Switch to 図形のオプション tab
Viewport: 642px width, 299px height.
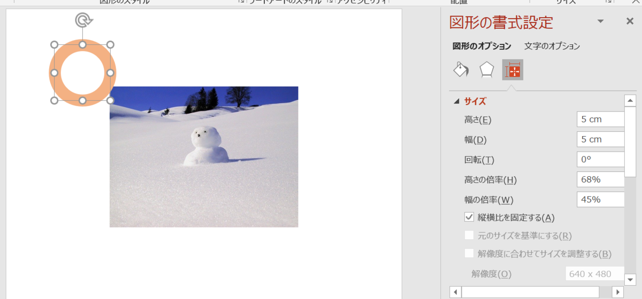point(481,46)
